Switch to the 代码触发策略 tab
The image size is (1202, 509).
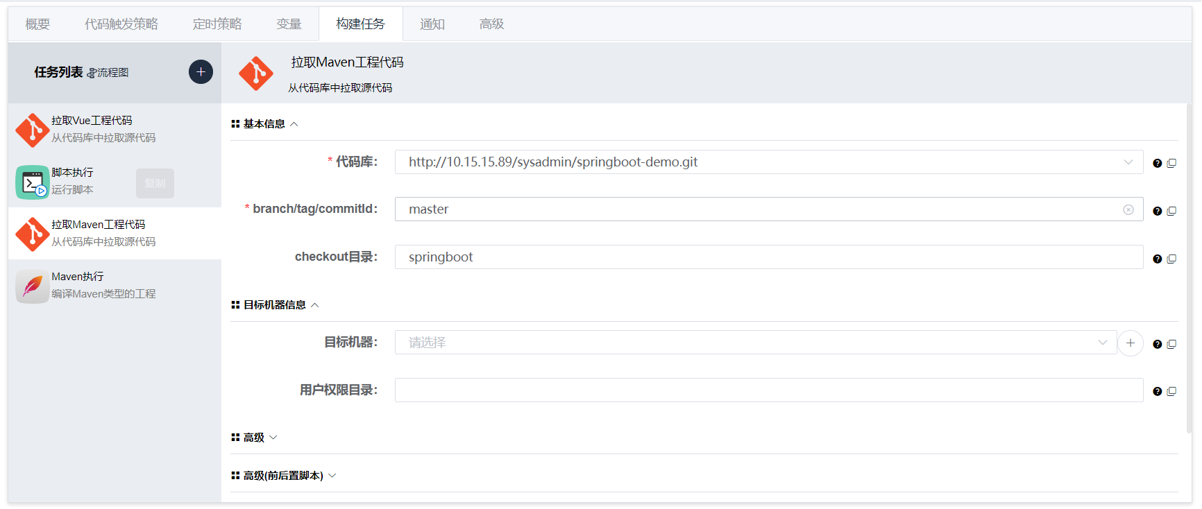click(x=121, y=24)
